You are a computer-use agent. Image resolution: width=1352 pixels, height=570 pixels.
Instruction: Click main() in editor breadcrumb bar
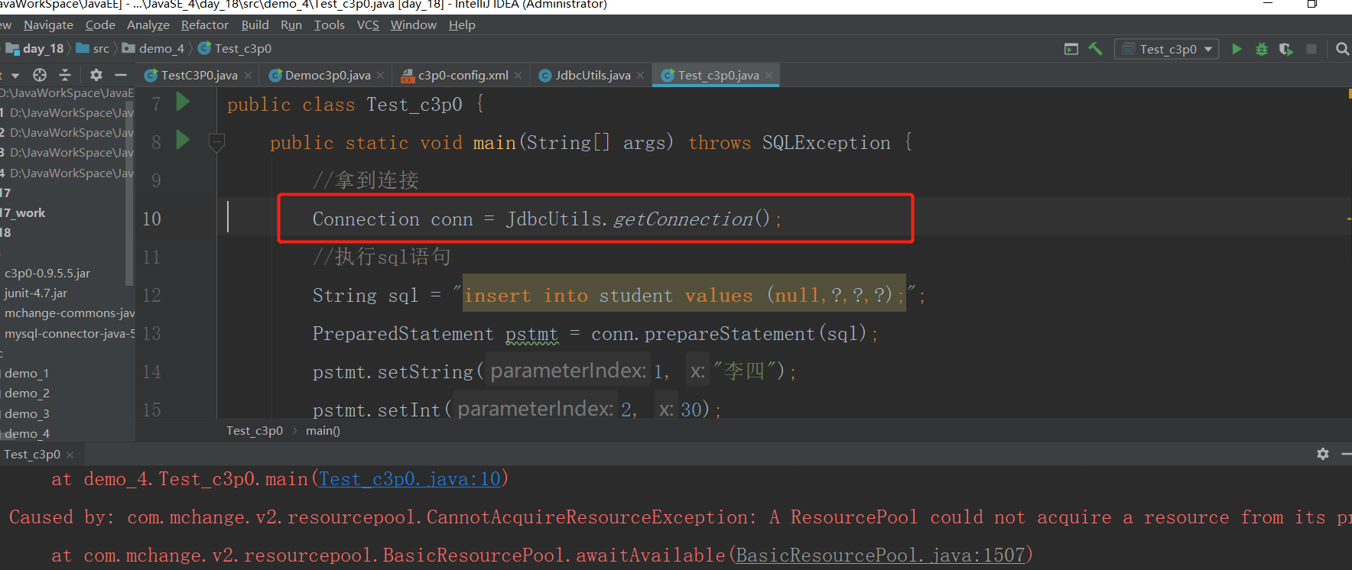(x=323, y=431)
